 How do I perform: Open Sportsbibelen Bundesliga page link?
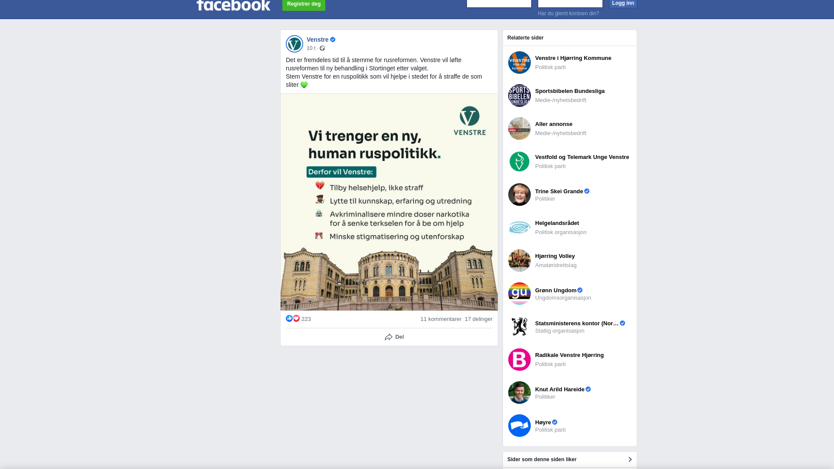pyautogui.click(x=570, y=91)
